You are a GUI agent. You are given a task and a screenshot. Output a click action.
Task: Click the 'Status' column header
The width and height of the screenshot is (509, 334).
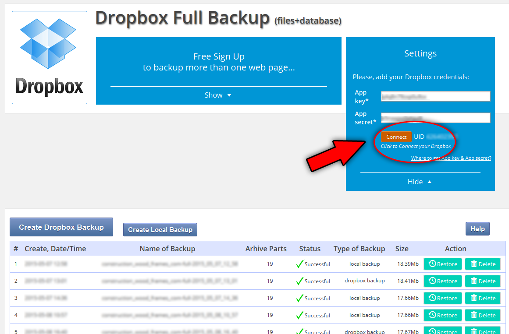click(x=310, y=249)
